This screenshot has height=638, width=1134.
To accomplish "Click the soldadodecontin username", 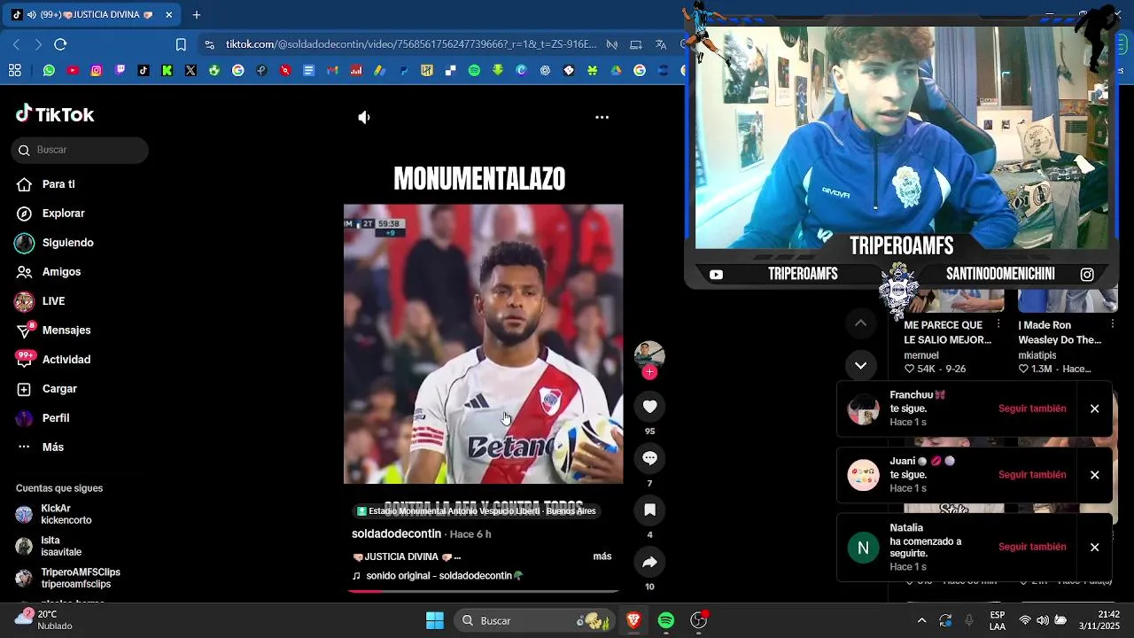I will point(396,534).
